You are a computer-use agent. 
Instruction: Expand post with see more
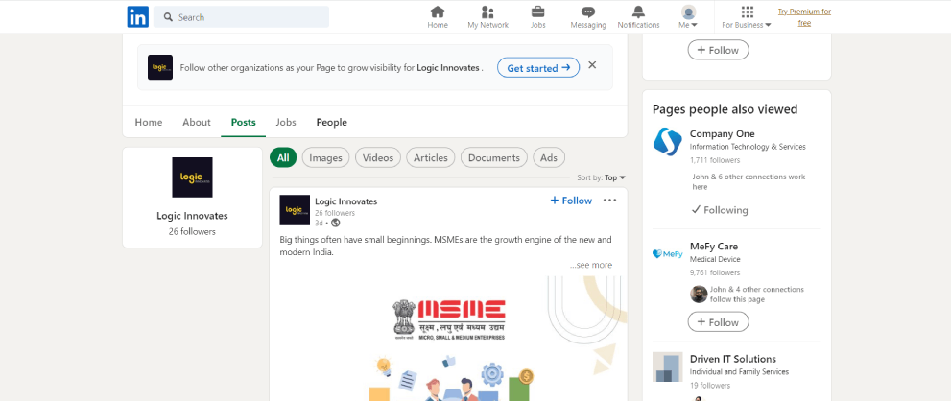pyautogui.click(x=591, y=265)
